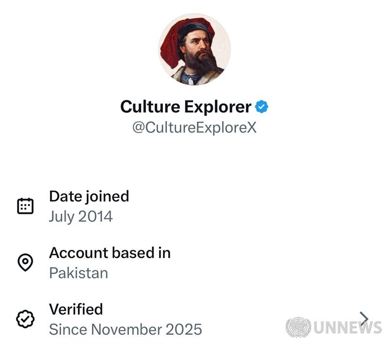
Task: Click the UN emblem in the watermark
Action: tap(298, 328)
